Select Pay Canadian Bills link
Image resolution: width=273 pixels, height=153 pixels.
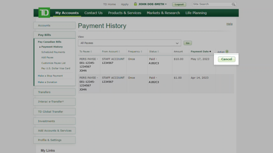(x=50, y=42)
